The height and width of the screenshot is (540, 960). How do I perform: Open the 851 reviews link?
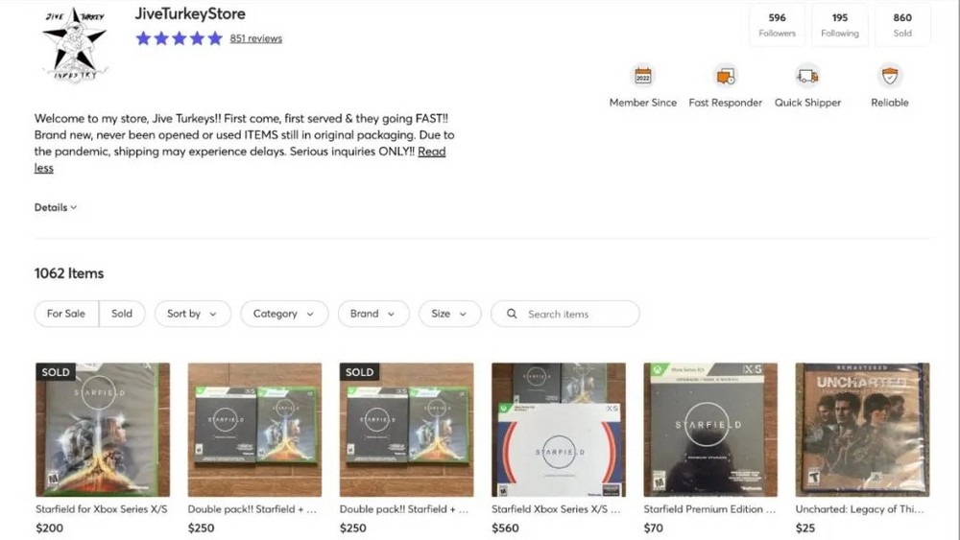(x=256, y=38)
